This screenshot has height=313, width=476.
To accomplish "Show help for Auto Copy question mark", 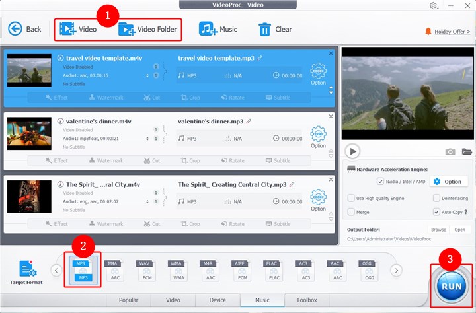I will point(466,212).
